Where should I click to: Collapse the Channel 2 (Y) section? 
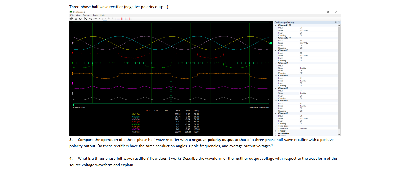[x=276, y=38]
